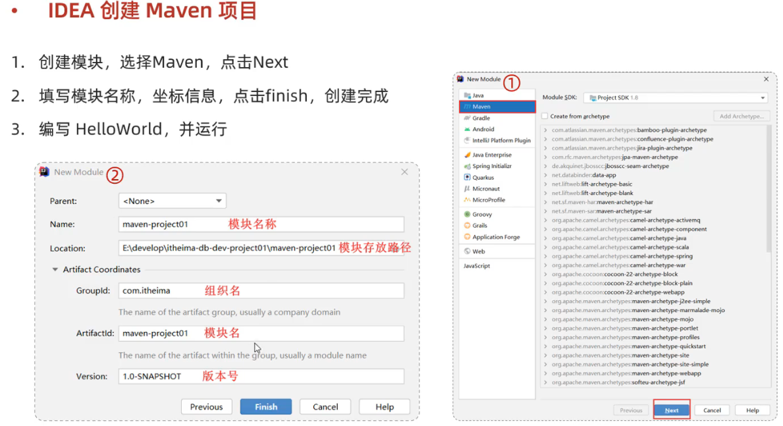Expand jpa-maven-archetype entry
The height and width of the screenshot is (426, 783).
545,157
